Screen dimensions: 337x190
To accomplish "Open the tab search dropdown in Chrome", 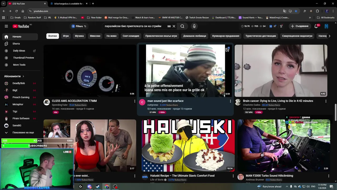I will coord(3,3).
